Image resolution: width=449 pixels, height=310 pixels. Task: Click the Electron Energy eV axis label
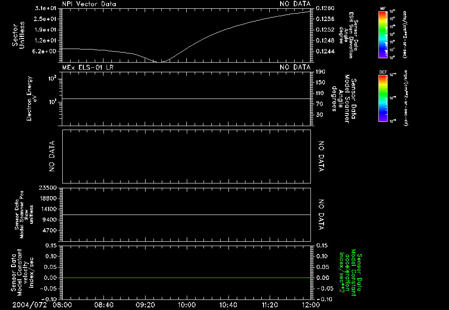(x=31, y=99)
